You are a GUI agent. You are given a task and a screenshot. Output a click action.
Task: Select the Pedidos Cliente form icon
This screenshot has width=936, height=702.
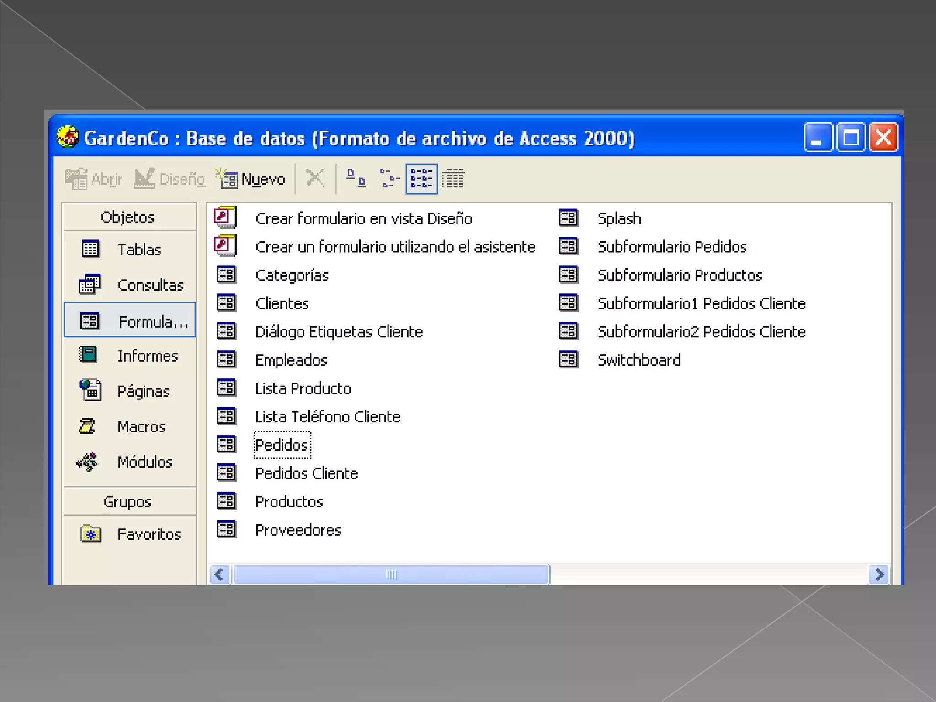click(x=226, y=473)
